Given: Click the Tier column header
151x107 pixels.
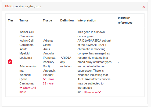Looking at the screenshot, I should [10, 20].
